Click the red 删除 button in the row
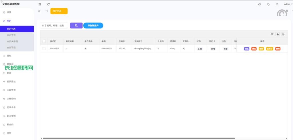Image resolution: width=293 pixels, height=140 pixels. (278, 49)
